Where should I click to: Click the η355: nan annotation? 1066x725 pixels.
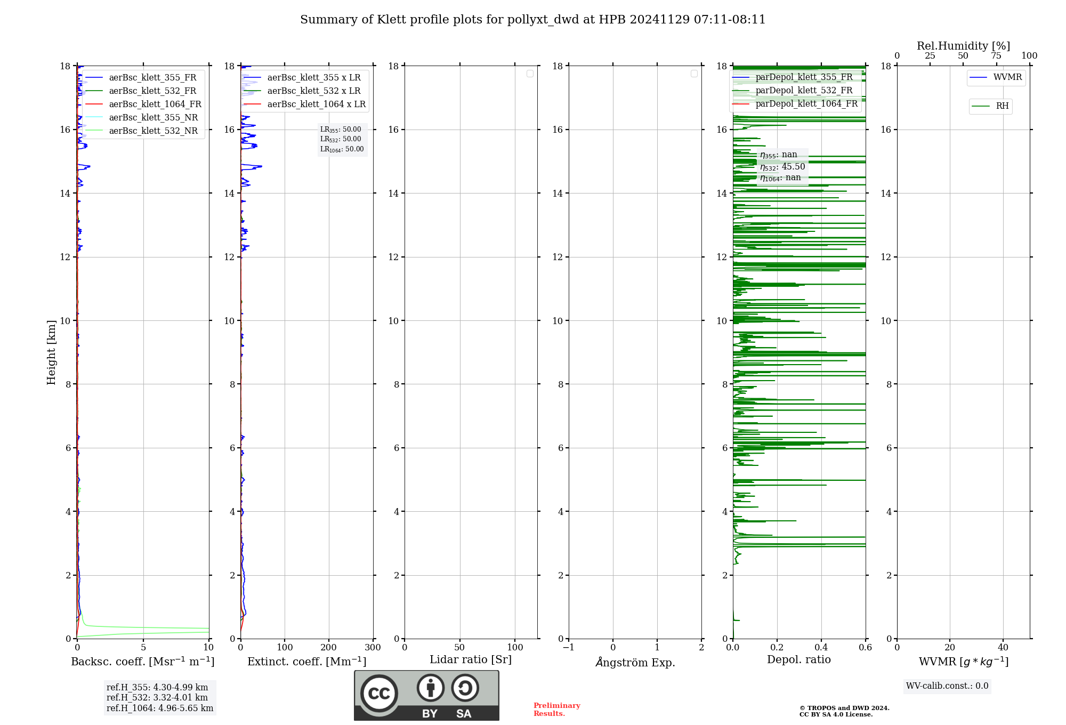click(x=779, y=155)
